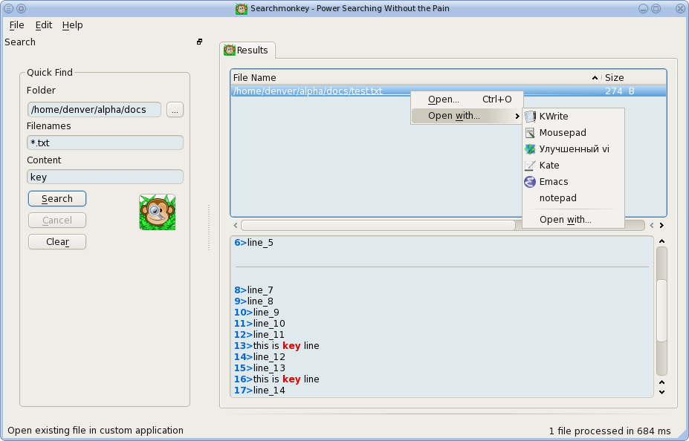Image resolution: width=689 pixels, height=441 pixels.
Task: Click the left arrow of results horizontal scrollbar
Action: pyautogui.click(x=236, y=225)
